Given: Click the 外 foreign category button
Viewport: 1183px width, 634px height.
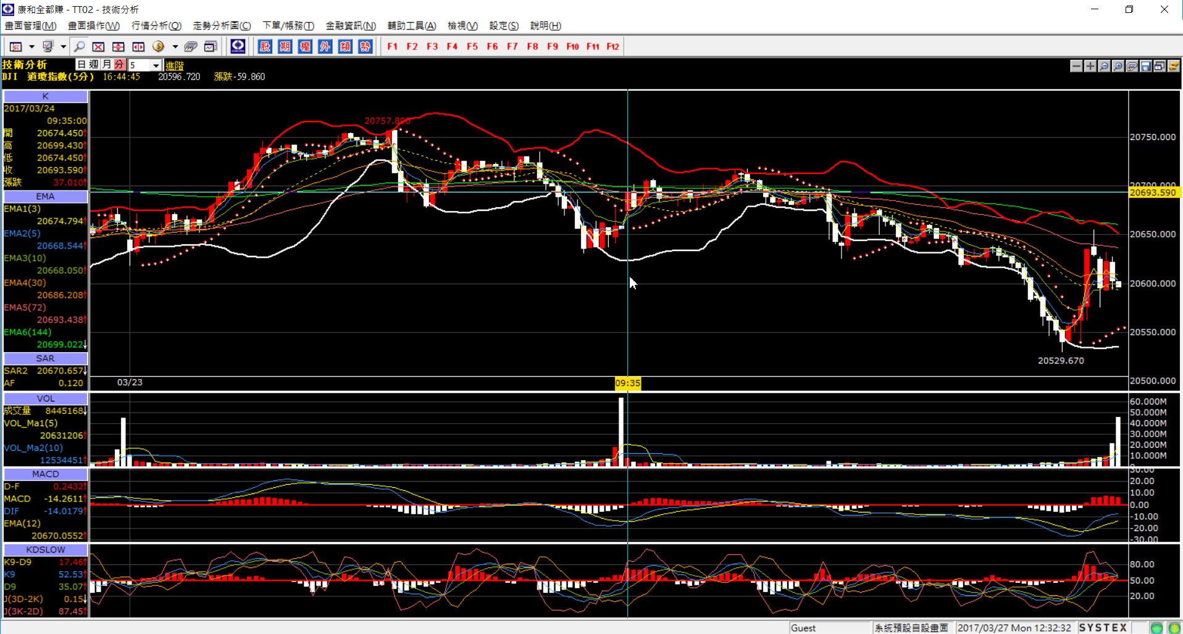Looking at the screenshot, I should (x=325, y=46).
